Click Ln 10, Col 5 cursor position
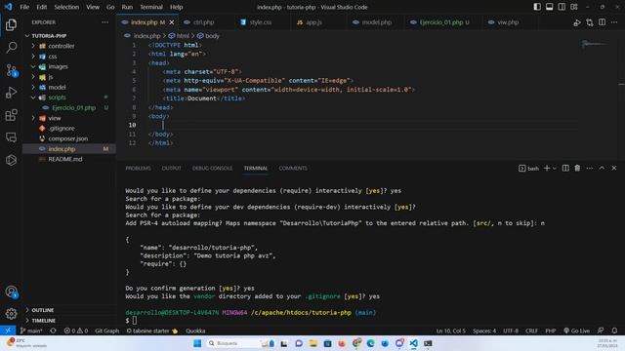Screen dimensions: 625x351 pos(450,331)
